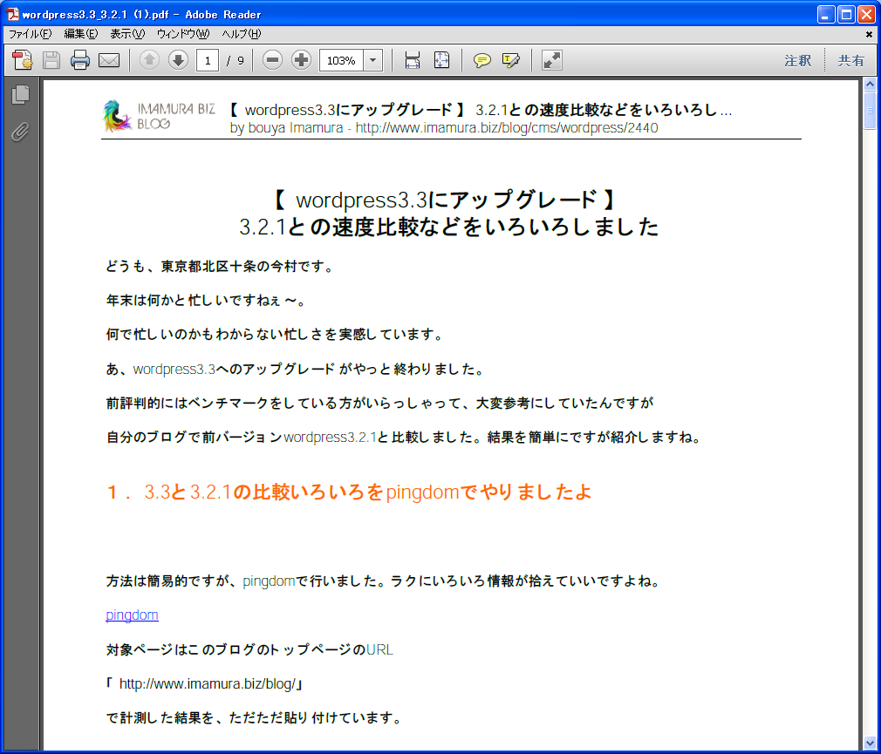Click the page number input field

pyautogui.click(x=208, y=60)
